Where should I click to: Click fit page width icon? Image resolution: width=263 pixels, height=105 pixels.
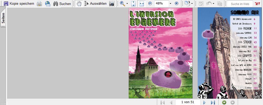click(142, 3)
